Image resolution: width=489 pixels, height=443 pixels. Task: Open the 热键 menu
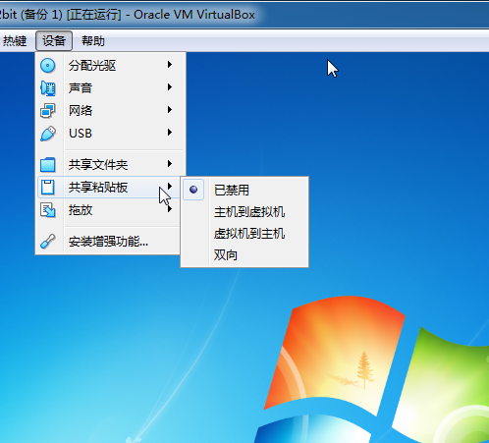15,41
